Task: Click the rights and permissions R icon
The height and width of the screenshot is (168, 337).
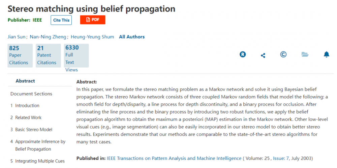Action: (x=243, y=55)
